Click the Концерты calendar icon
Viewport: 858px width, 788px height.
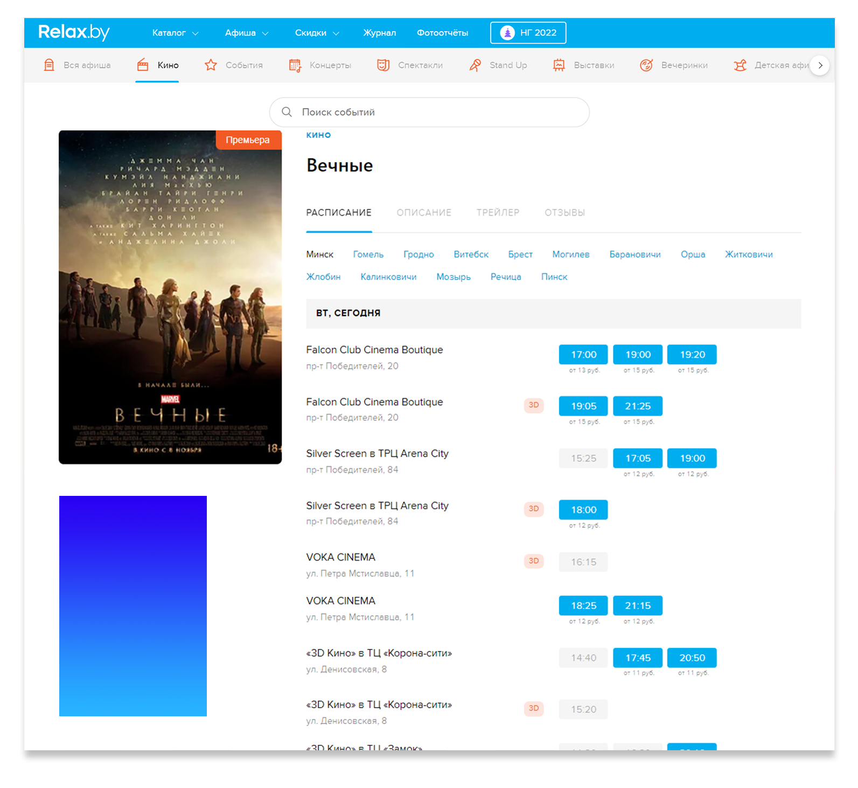(x=295, y=65)
